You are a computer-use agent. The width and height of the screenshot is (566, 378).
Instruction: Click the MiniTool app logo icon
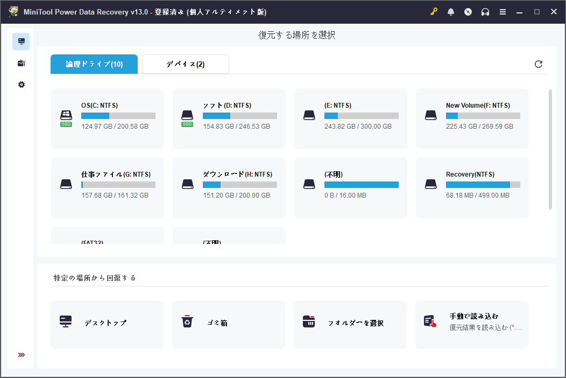13,11
